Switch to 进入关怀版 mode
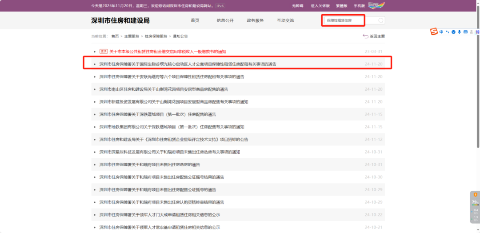480x233 pixels. (x=320, y=6)
